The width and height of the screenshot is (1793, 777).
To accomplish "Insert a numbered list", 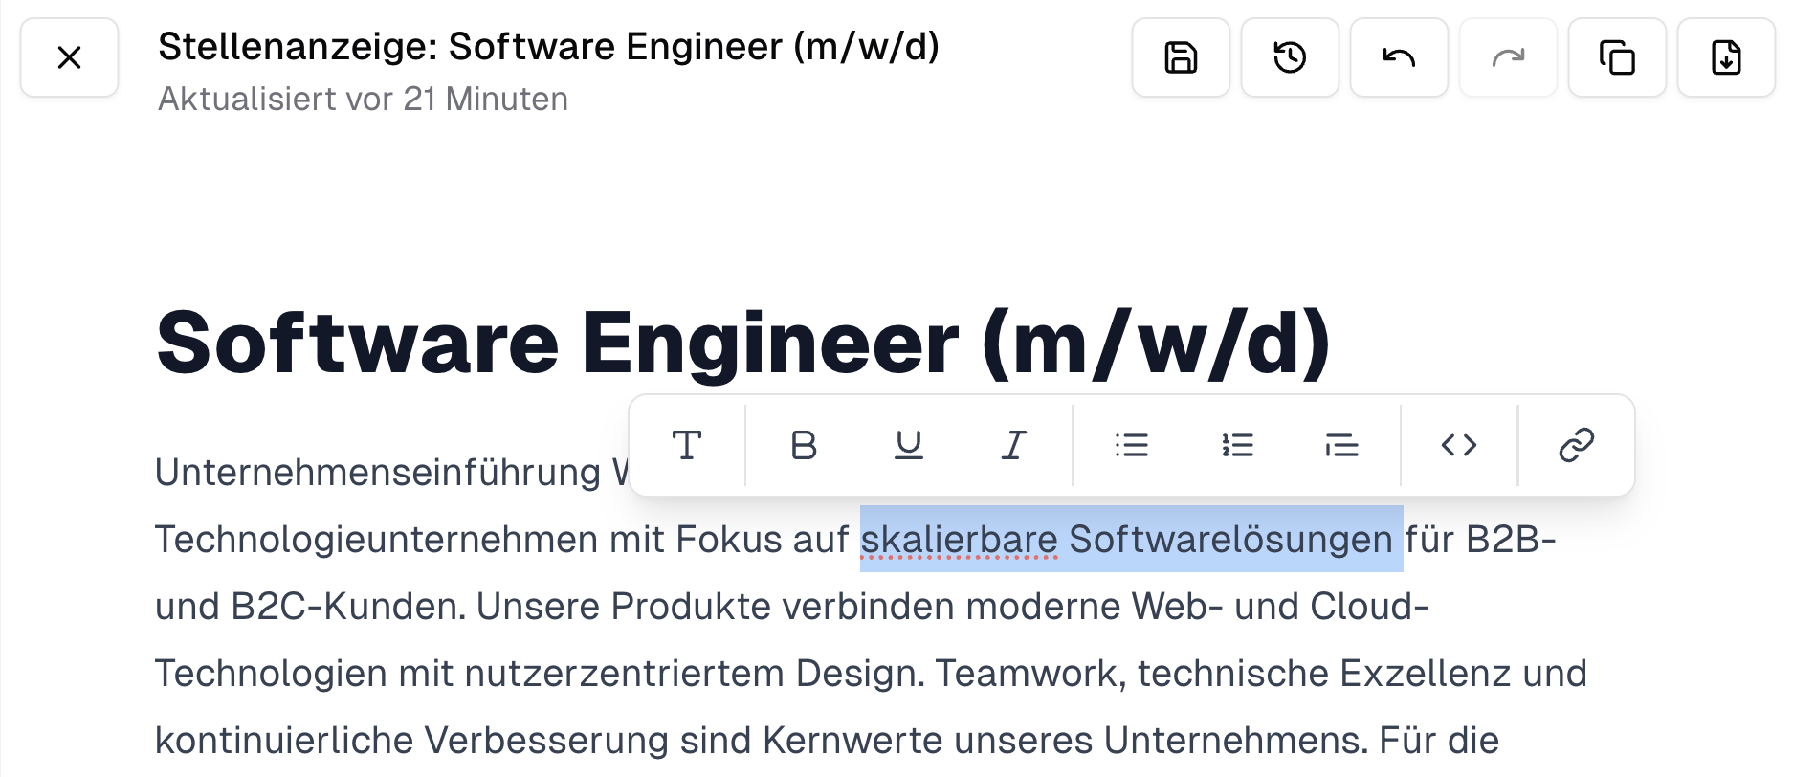I will click(1237, 444).
